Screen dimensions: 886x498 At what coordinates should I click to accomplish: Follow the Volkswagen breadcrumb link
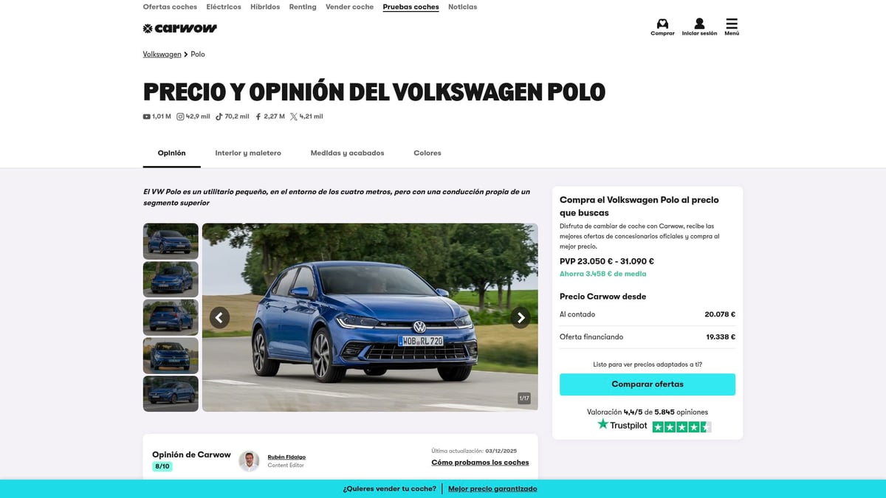pyautogui.click(x=162, y=55)
